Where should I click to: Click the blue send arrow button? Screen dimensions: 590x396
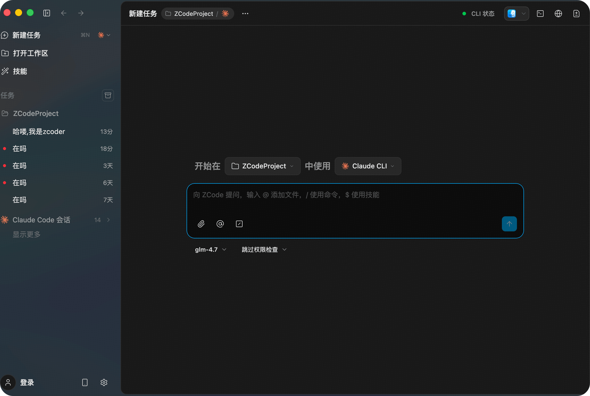(509, 224)
